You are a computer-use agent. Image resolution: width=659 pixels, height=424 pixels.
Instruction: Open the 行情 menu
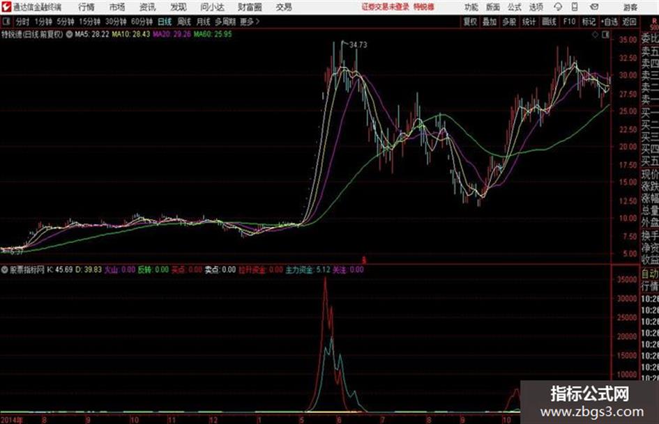click(86, 7)
